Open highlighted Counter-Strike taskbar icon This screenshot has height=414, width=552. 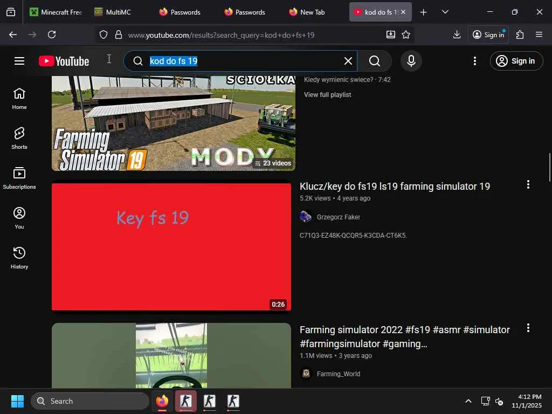click(186, 401)
